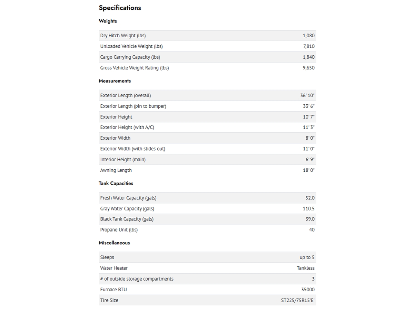Screen dimensions: 414x311
Task: Click the Furnace BTU label
Action: tap(113, 290)
